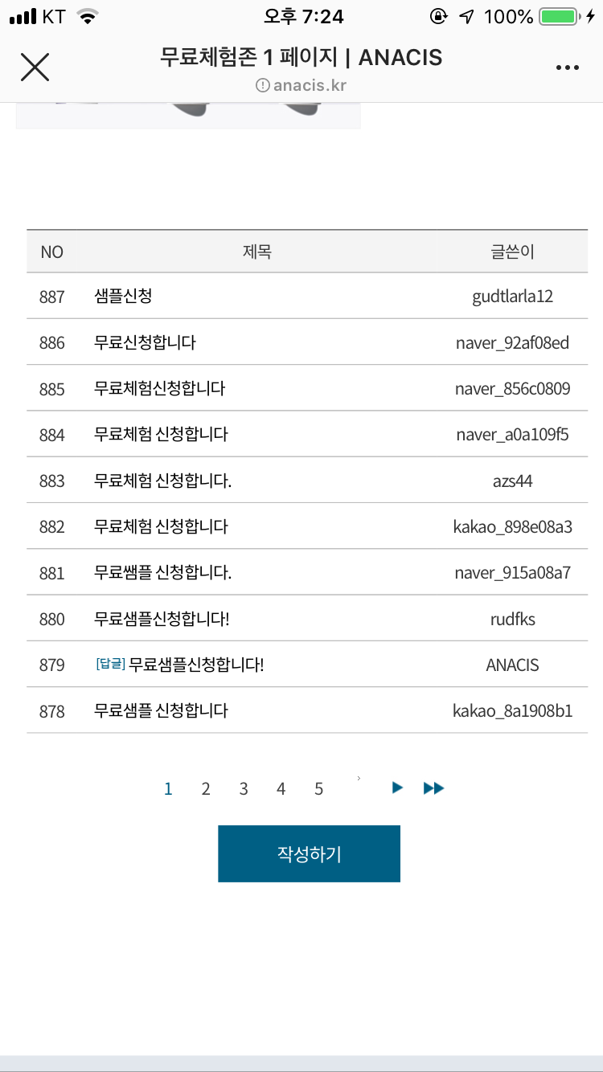Tap the anacis.kr address in header
The width and height of the screenshot is (603, 1072).
[x=310, y=85]
